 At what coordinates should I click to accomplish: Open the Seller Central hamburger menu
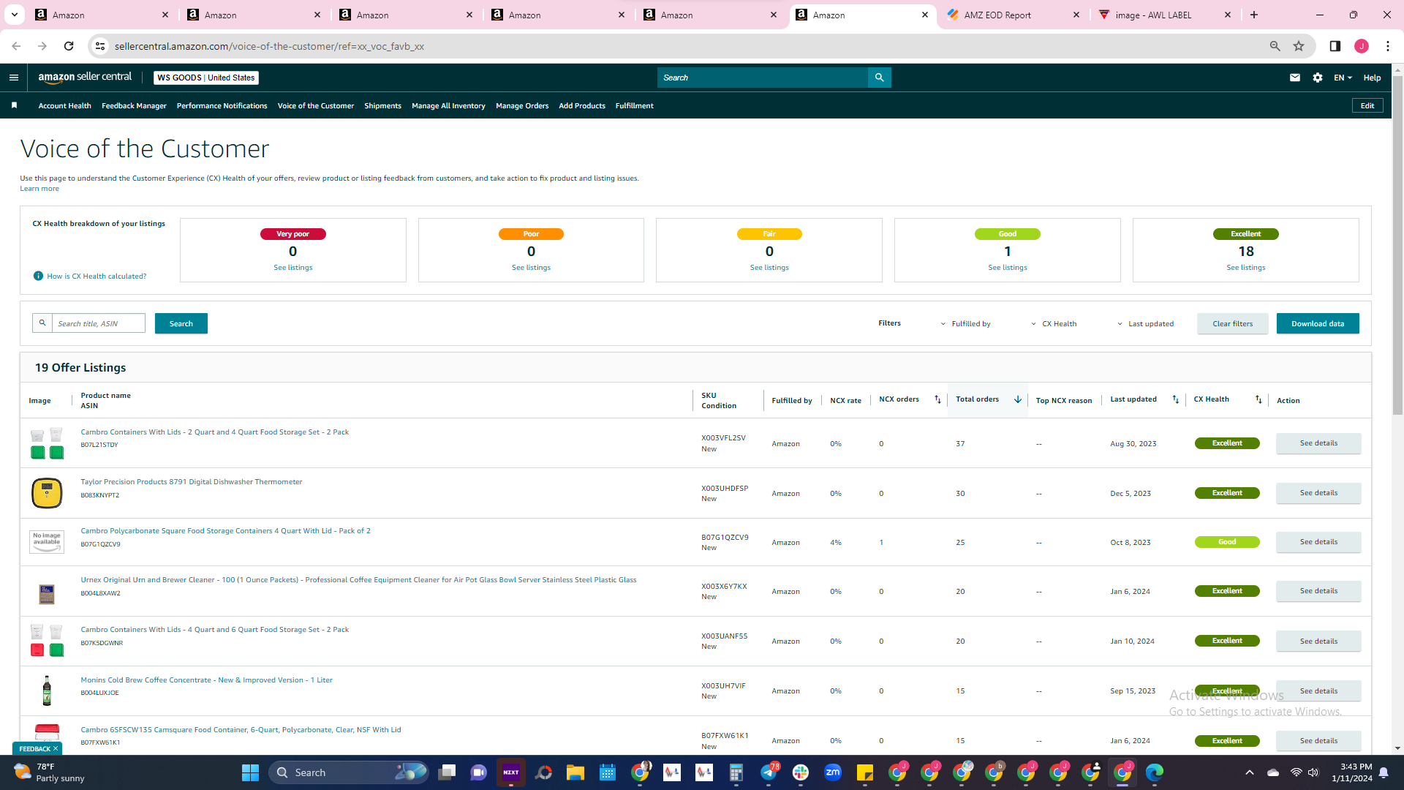pyautogui.click(x=14, y=78)
